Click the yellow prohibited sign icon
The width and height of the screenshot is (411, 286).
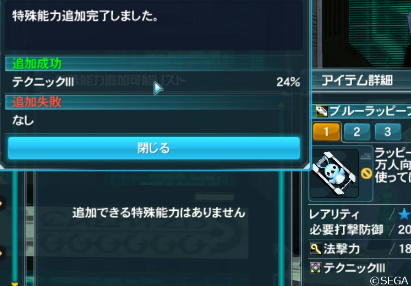[x=366, y=173]
